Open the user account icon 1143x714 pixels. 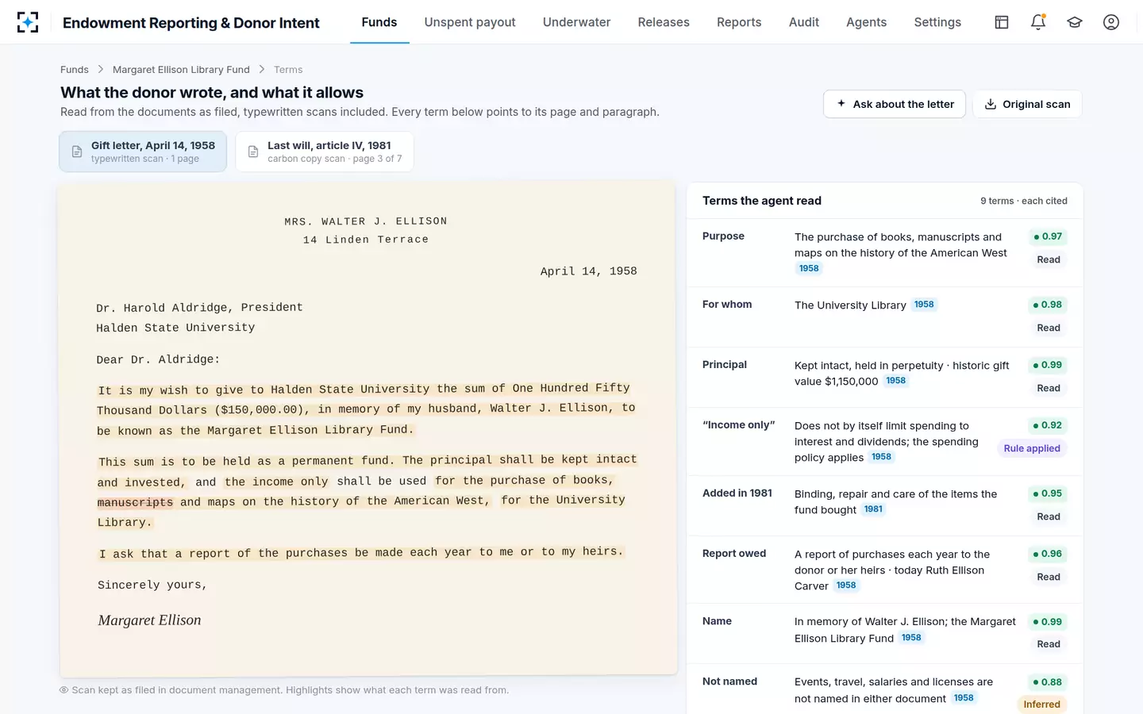coord(1111,22)
